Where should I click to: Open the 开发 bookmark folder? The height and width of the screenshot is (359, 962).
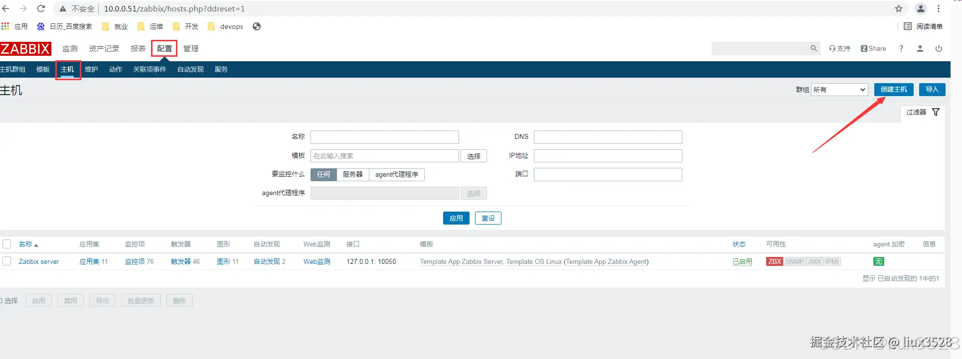point(185,26)
